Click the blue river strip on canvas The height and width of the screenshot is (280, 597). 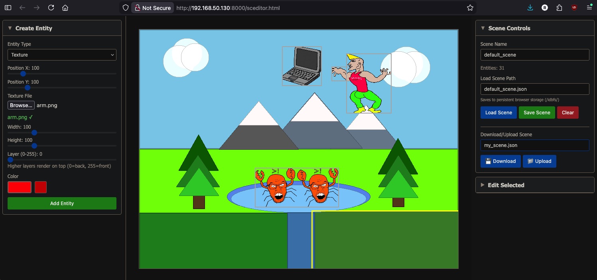pos(299,241)
